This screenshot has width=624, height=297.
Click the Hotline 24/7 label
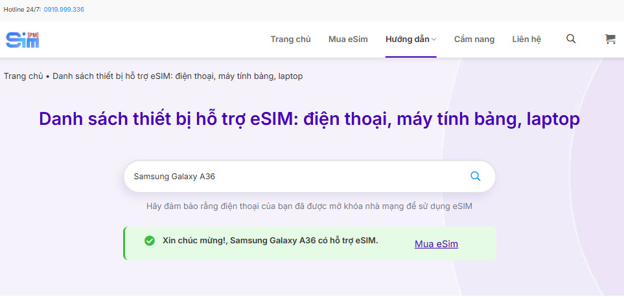pyautogui.click(x=22, y=9)
